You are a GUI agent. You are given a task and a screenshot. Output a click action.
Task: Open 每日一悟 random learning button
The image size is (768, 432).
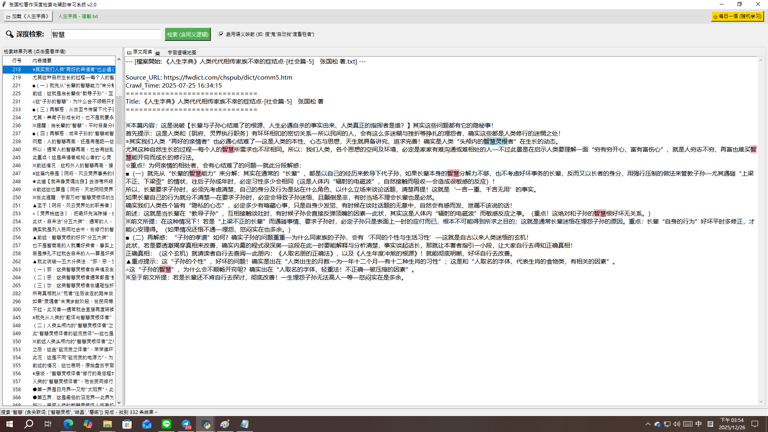pyautogui.click(x=737, y=16)
